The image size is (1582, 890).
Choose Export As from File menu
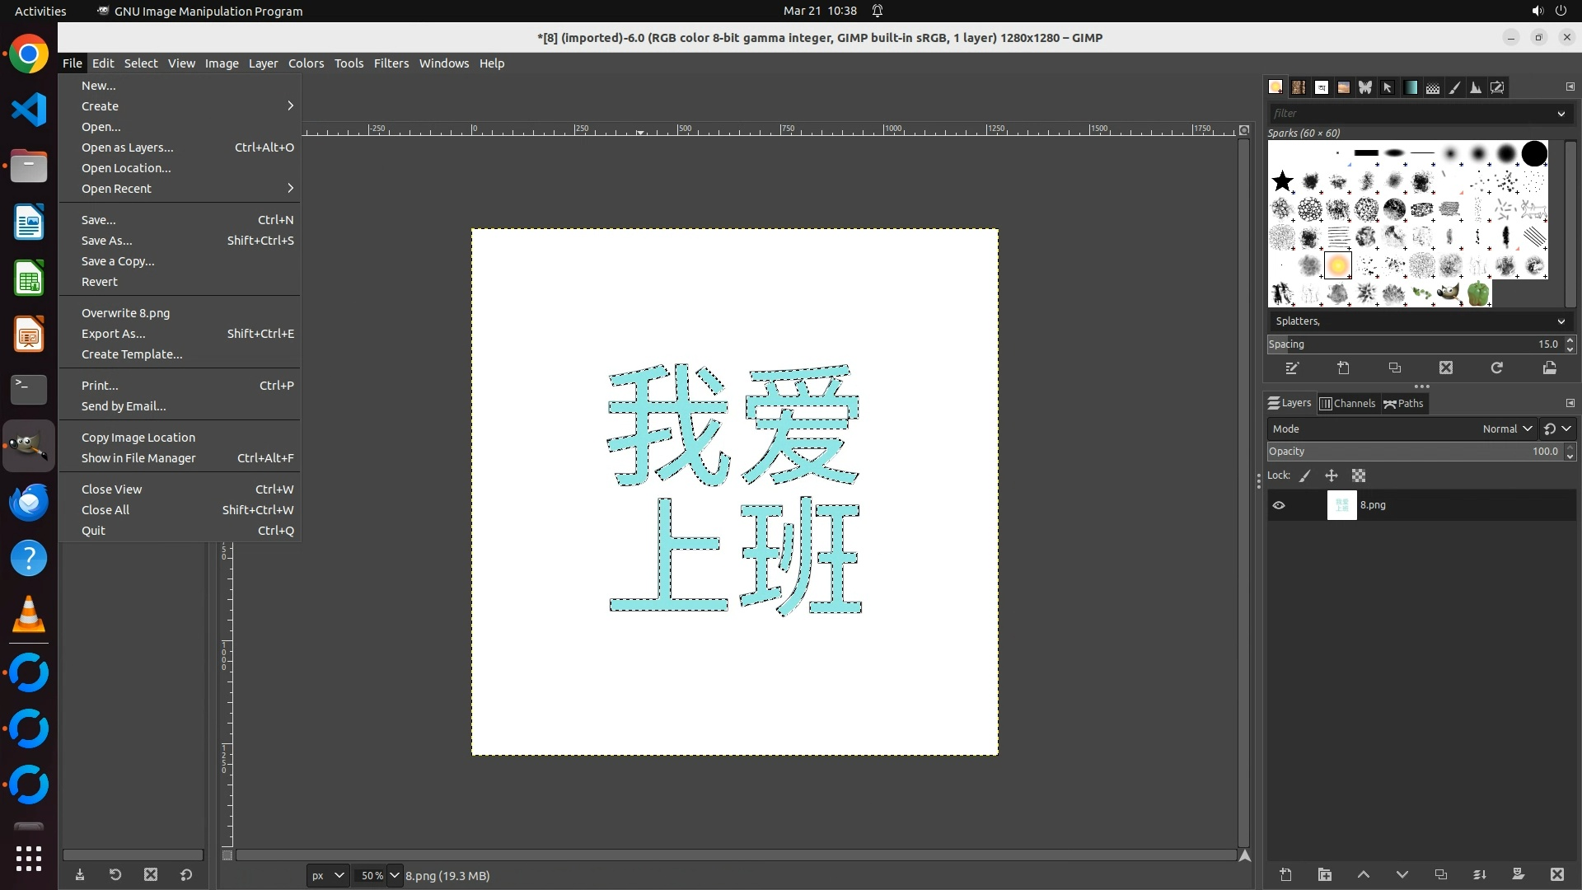(x=113, y=334)
